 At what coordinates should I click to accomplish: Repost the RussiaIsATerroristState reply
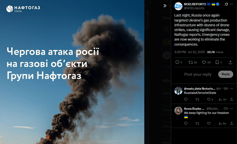click(x=197, y=99)
